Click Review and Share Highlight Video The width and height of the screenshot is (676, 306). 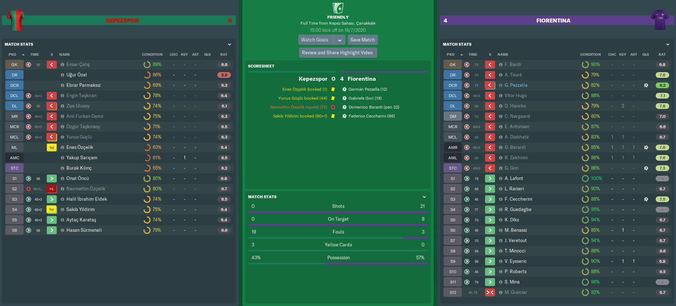click(338, 53)
